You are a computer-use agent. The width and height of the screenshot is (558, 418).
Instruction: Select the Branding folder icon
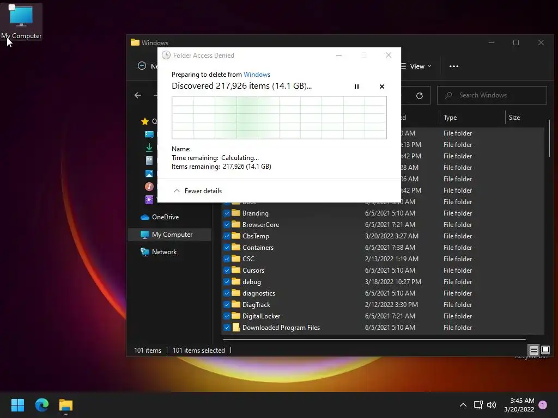click(x=236, y=213)
